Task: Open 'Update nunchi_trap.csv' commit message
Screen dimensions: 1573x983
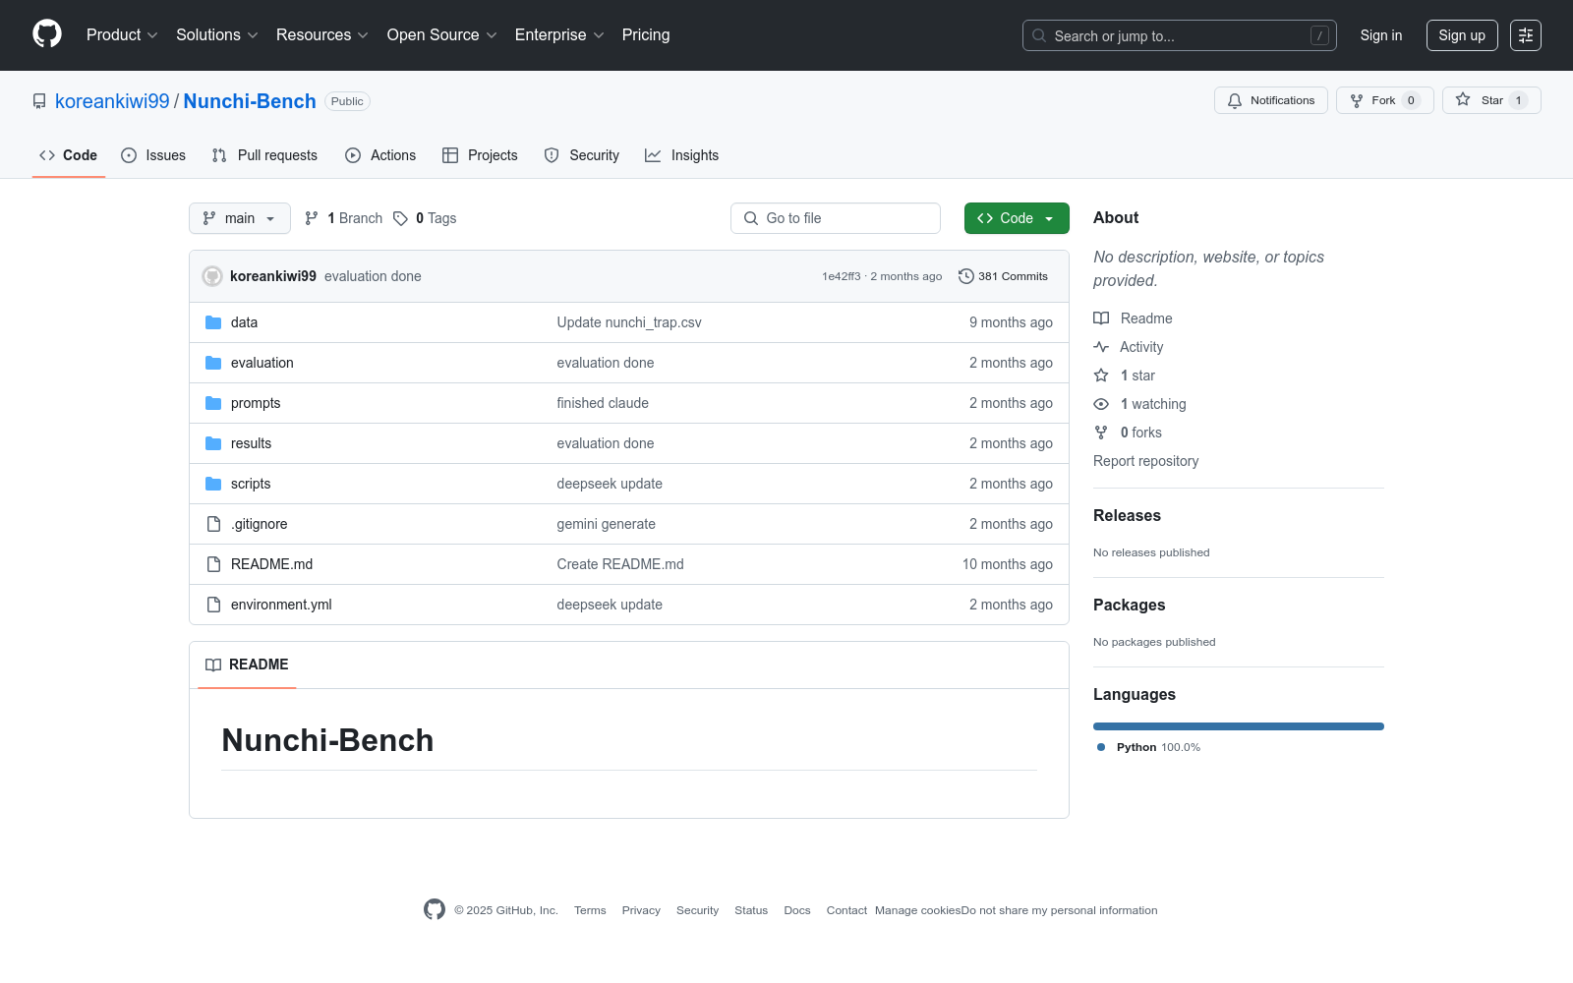Action: click(x=629, y=322)
